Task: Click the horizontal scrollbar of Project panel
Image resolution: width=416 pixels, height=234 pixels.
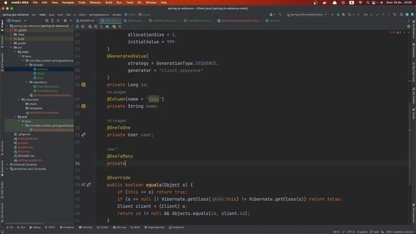Action: pos(24,224)
